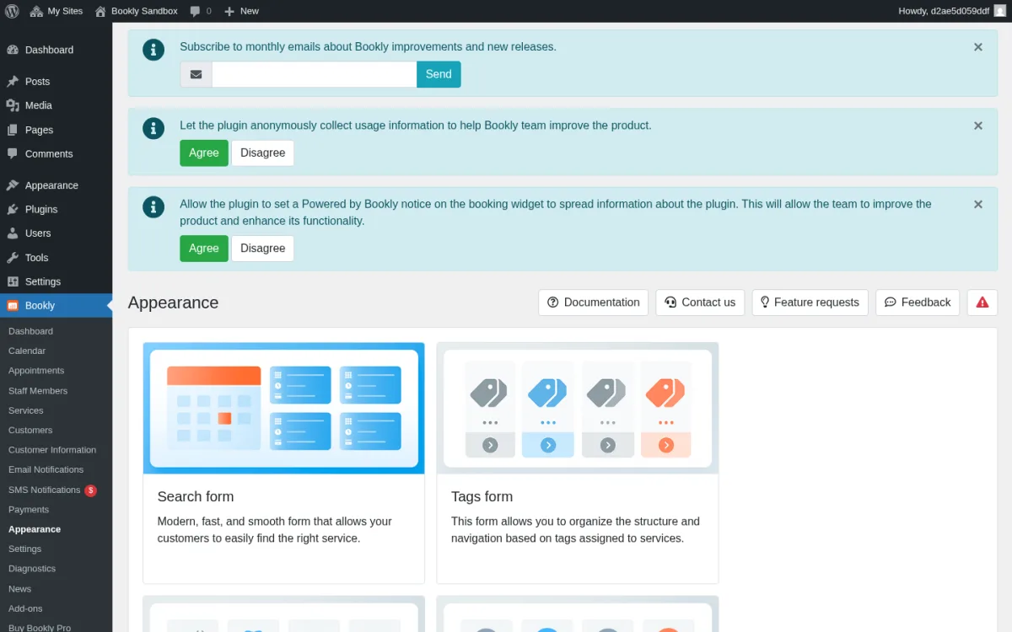Open Email Notifications page
This screenshot has width=1012, height=632.
(46, 469)
